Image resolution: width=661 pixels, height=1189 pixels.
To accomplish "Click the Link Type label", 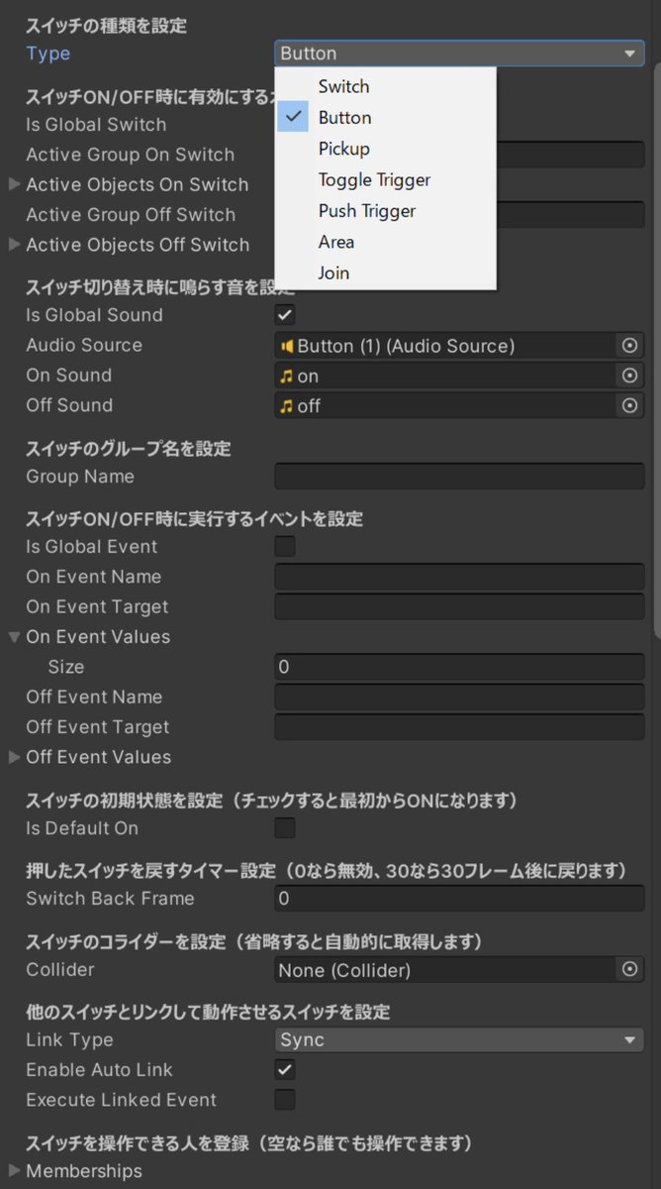I will (69, 1039).
